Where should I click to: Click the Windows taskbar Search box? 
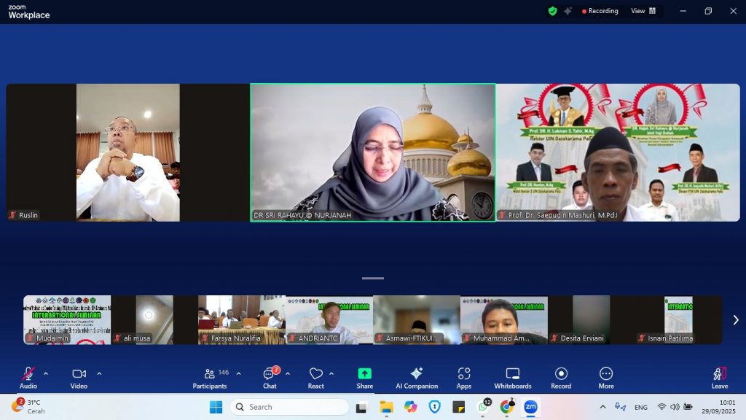[289, 407]
